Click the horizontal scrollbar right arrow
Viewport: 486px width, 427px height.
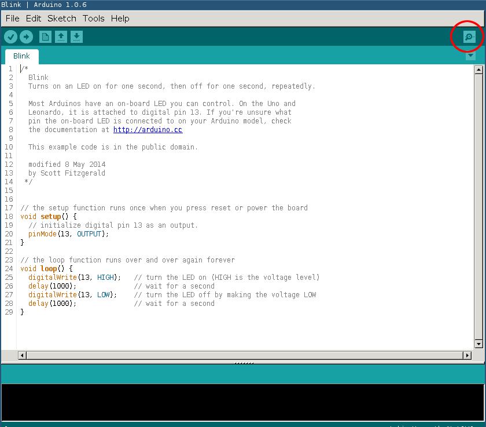[x=467, y=355]
